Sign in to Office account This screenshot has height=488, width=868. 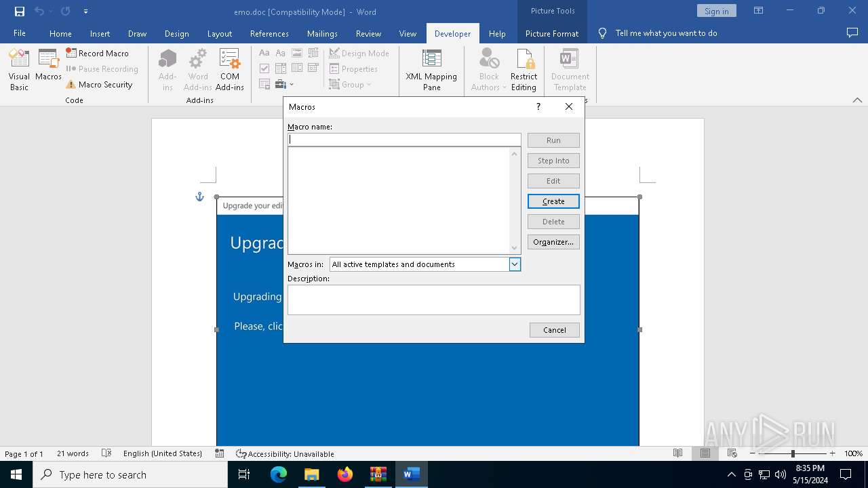716,11
